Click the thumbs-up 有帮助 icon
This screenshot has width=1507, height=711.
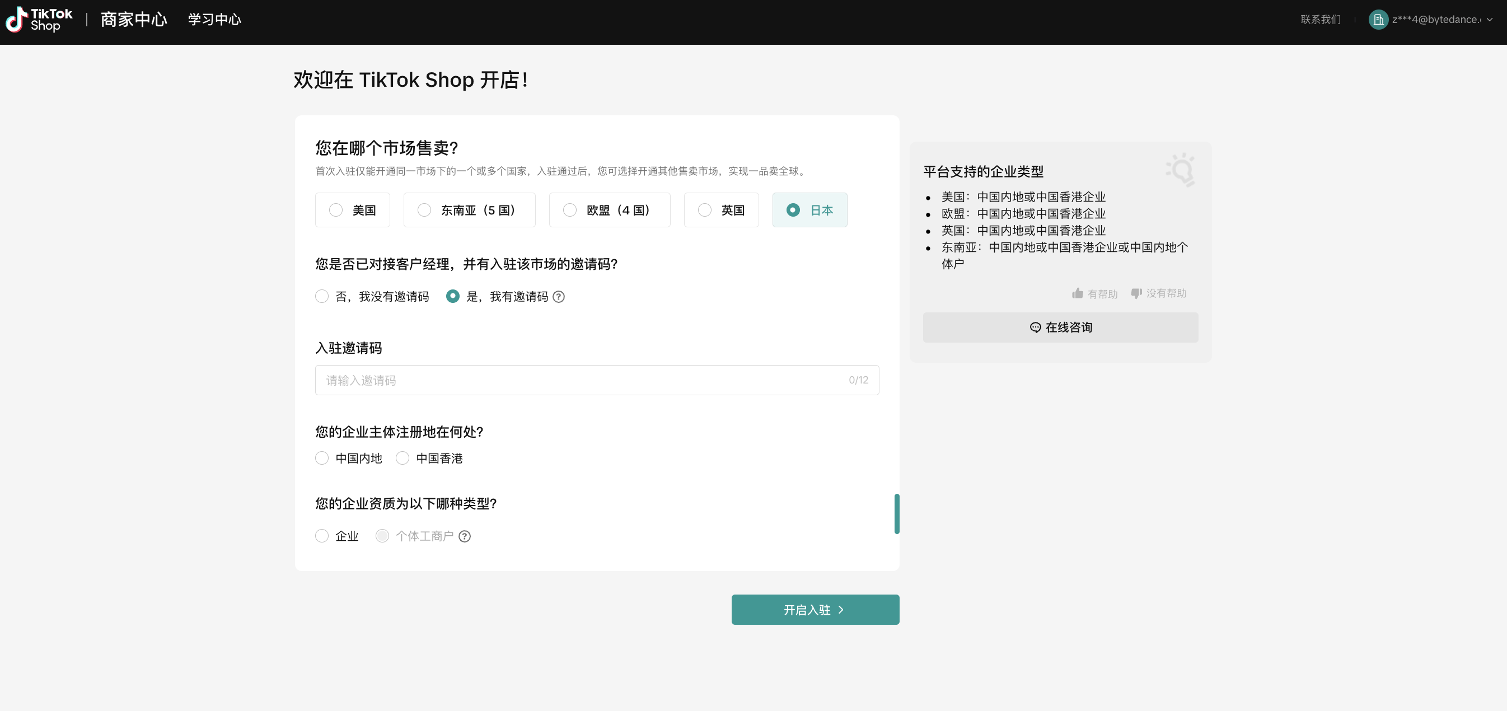(x=1077, y=293)
